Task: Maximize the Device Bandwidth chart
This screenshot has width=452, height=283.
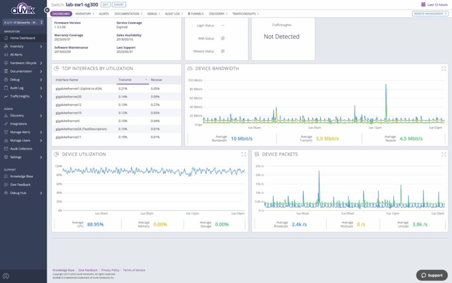Action: (444, 68)
